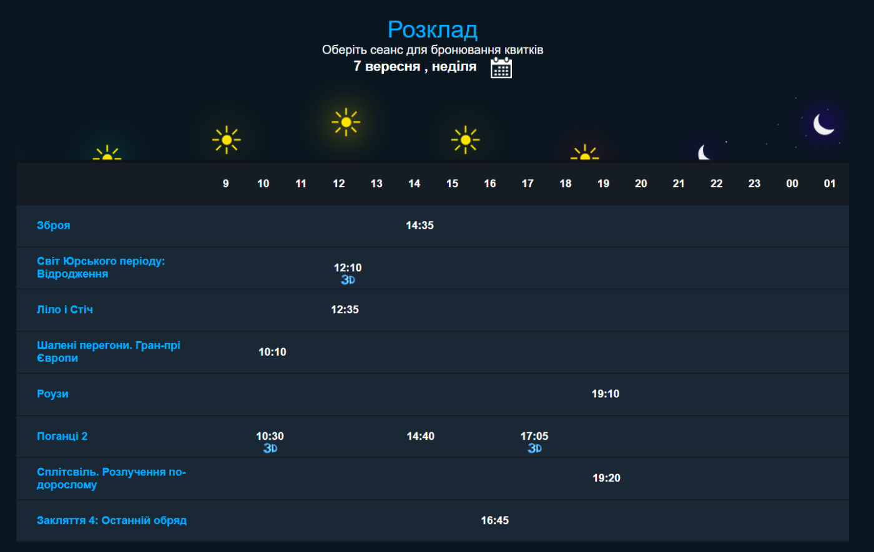Click the 3D icon under 17:05 showtime
874x552 pixels.
coord(534,448)
